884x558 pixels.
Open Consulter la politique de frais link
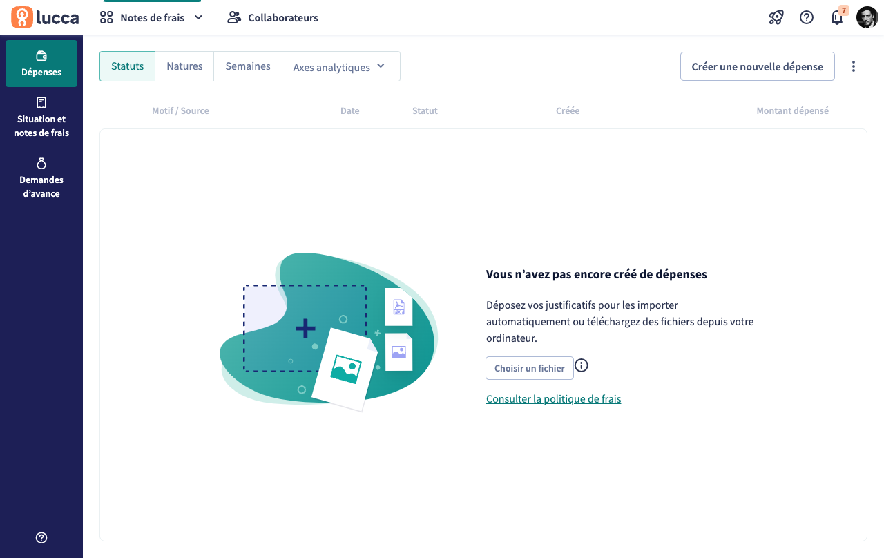click(x=553, y=399)
